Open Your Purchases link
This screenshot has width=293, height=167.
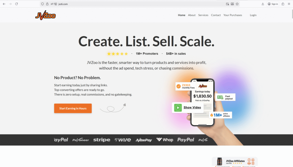[233, 15]
